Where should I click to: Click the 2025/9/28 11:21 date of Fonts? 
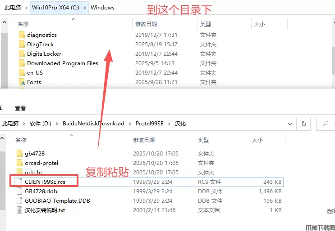click(156, 82)
